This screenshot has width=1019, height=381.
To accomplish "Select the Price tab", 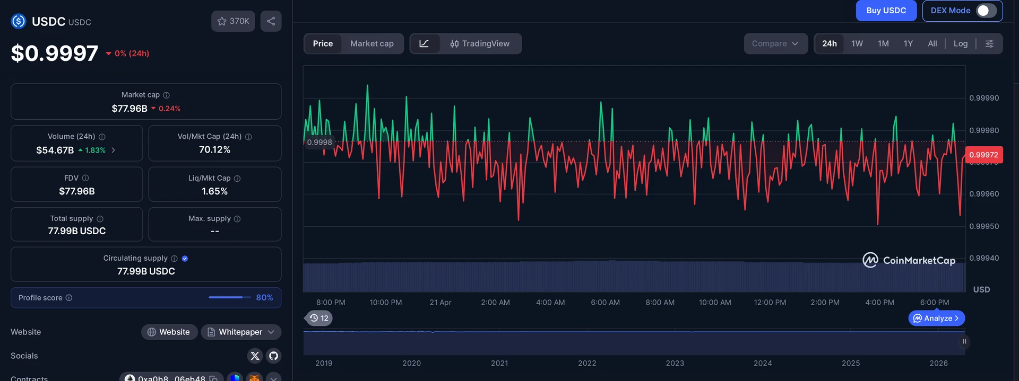I will [x=323, y=43].
